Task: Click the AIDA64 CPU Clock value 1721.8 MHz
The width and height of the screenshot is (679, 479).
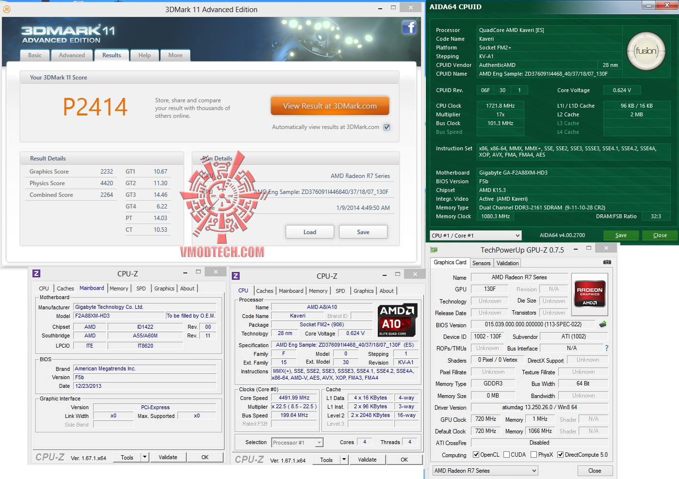Action: coord(501,106)
